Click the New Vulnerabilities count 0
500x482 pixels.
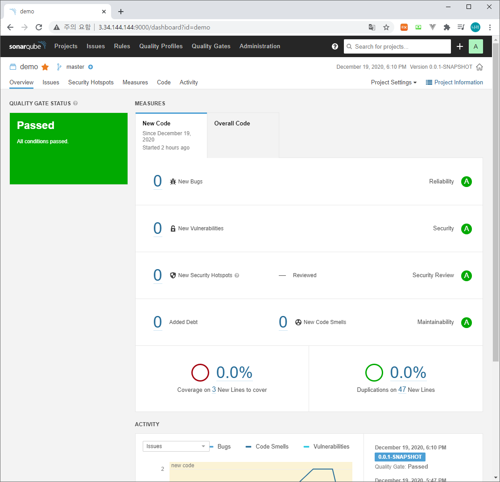click(157, 229)
